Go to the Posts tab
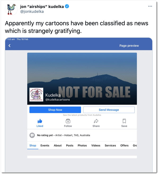 (70, 145)
